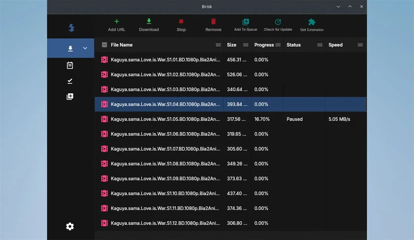Image resolution: width=414 pixels, height=240 pixels.
Task: Open the queues icon in the sidebar
Action: coord(70,97)
